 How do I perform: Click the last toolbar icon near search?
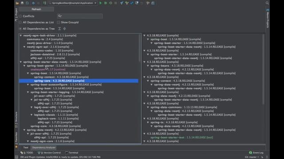tap(153, 3)
